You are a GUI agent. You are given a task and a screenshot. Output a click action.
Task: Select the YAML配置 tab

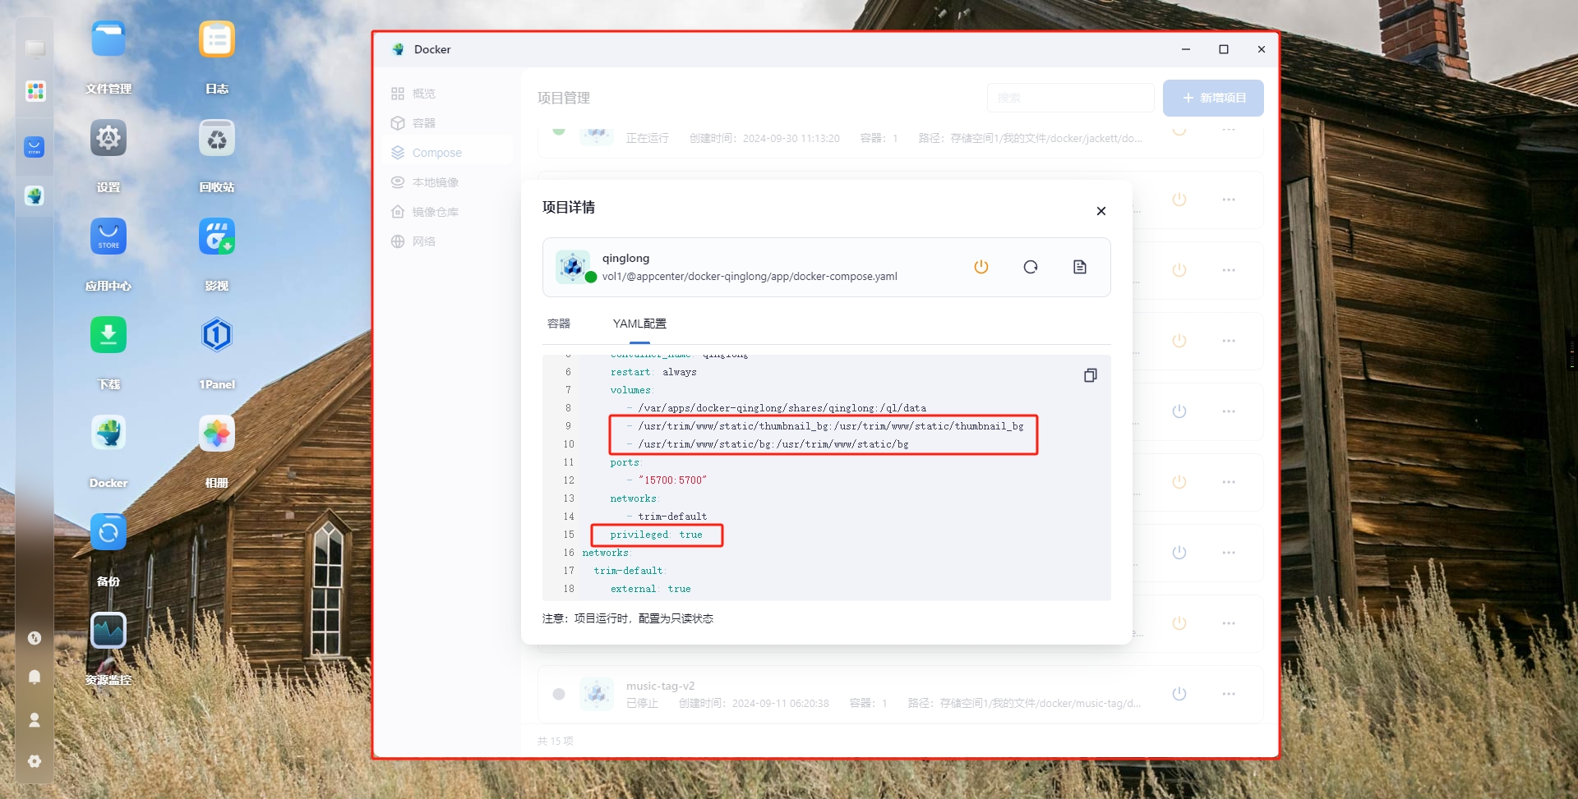tap(639, 324)
